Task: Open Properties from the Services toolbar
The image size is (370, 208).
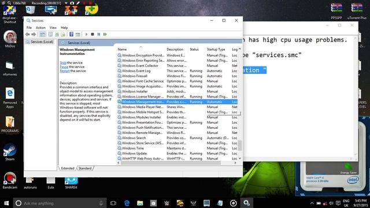Action: 50,35
